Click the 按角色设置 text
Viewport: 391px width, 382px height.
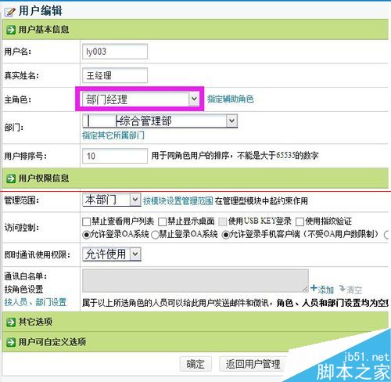(23, 289)
